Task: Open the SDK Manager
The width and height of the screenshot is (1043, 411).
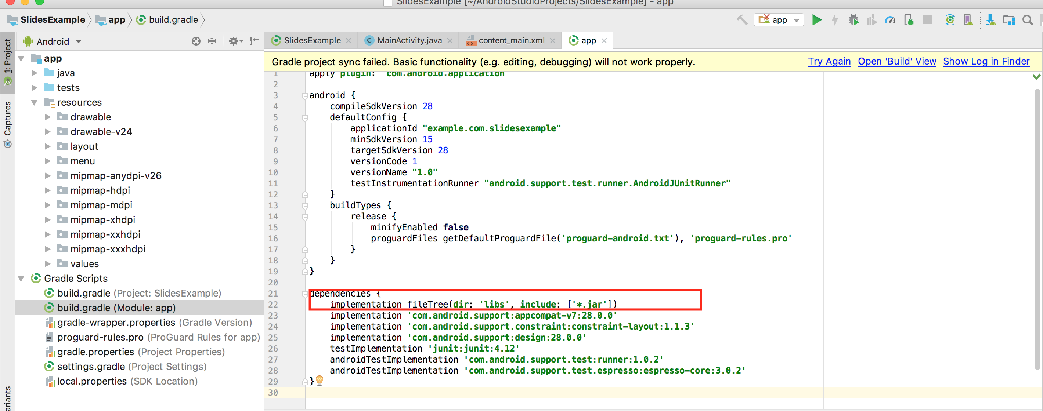Action: (x=991, y=20)
